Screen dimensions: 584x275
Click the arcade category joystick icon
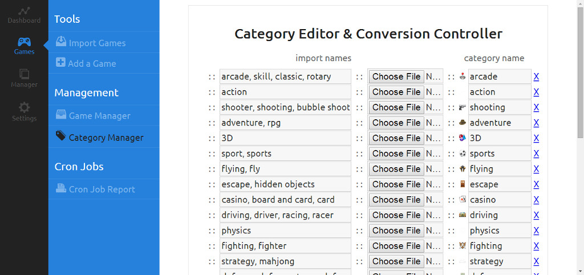[x=463, y=76]
